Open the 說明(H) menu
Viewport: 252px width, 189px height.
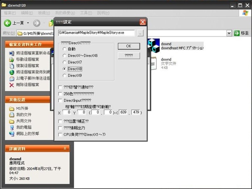103,13
